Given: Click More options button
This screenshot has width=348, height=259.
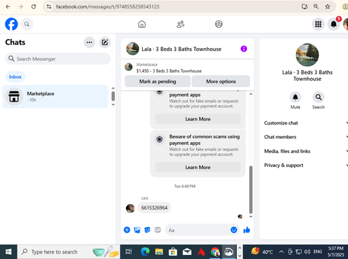Looking at the screenshot, I should click(x=221, y=81).
